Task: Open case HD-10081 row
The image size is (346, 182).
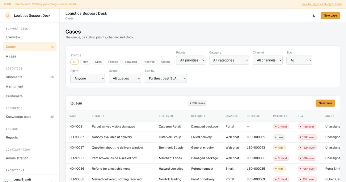Action: coord(203,127)
